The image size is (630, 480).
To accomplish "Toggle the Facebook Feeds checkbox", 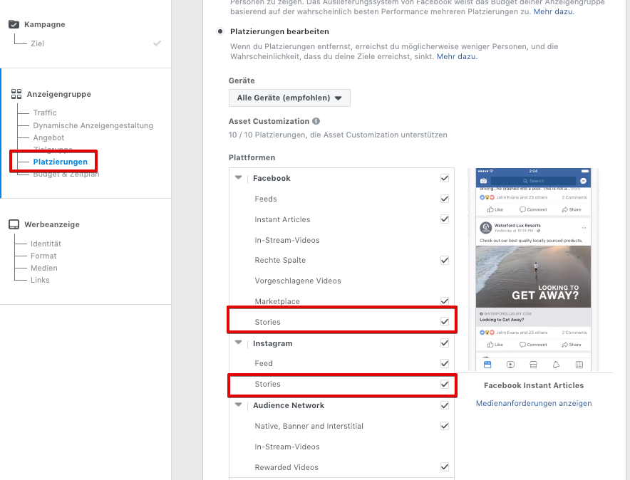I will click(x=445, y=198).
